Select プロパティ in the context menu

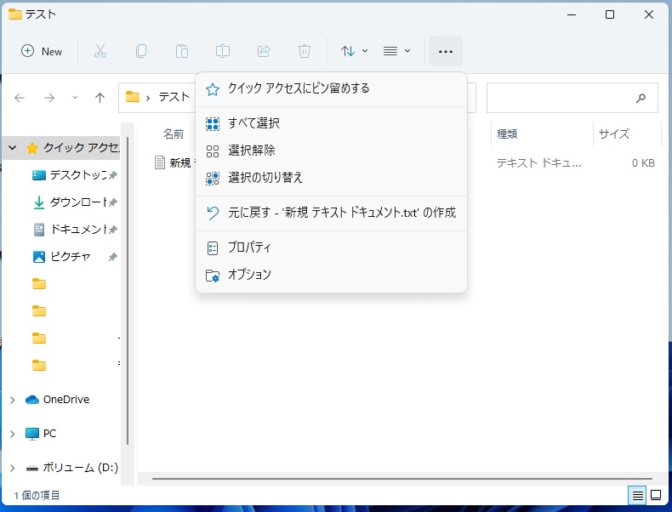click(x=249, y=247)
